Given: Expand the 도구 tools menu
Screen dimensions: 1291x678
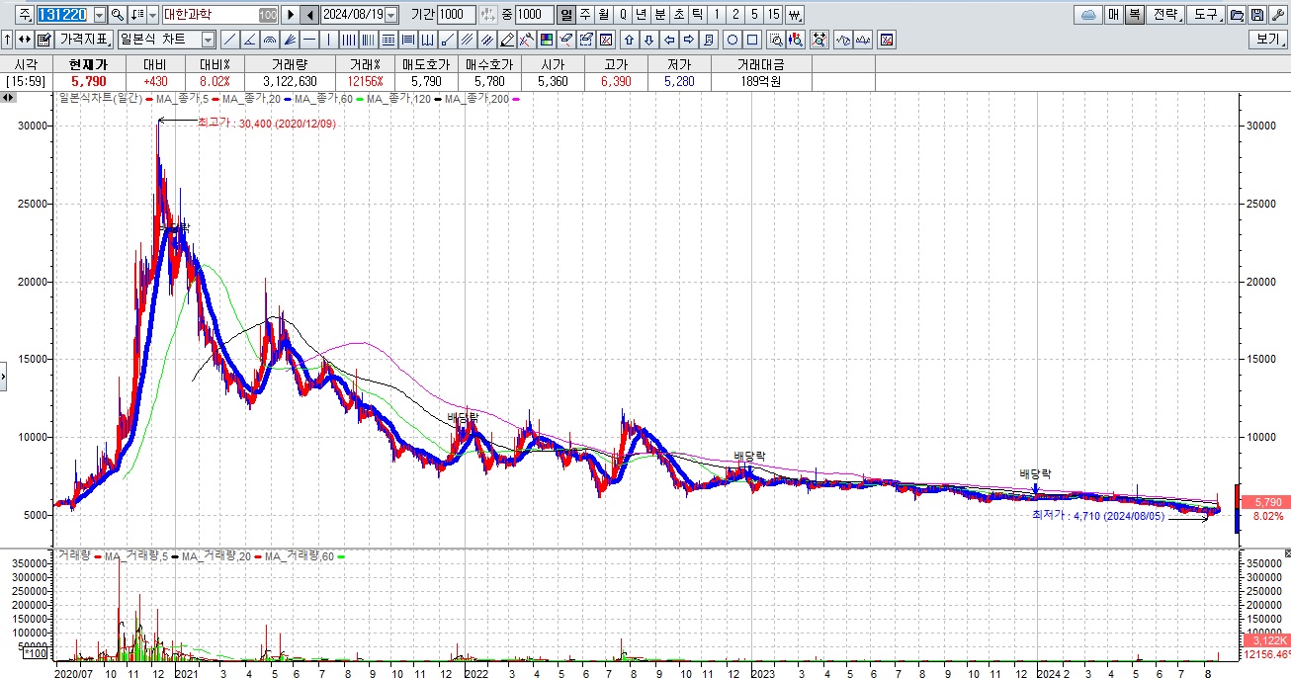Looking at the screenshot, I should 1207,15.
